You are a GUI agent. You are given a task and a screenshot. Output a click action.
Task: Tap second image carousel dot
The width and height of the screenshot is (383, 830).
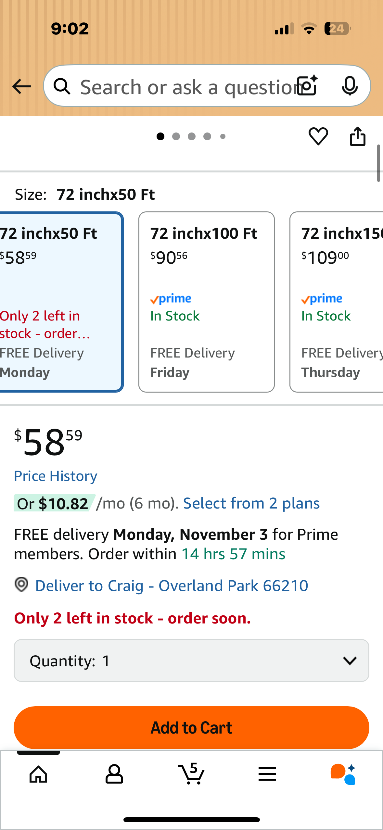tap(176, 136)
